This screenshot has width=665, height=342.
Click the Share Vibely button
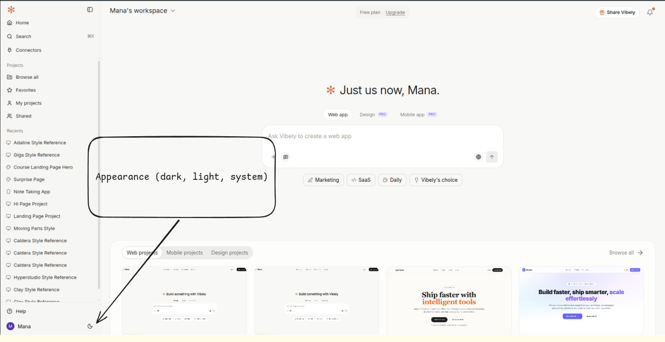point(617,13)
